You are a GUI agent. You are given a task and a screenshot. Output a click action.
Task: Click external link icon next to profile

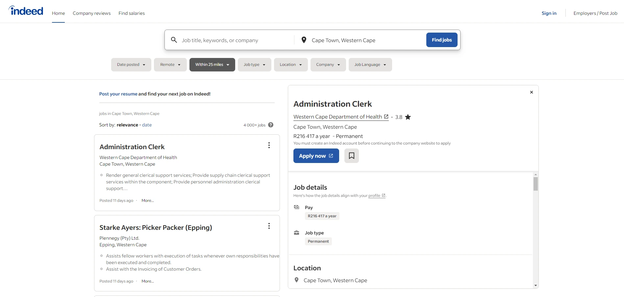(x=384, y=195)
